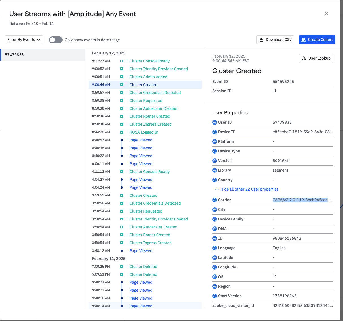Image resolution: width=343 pixels, height=321 pixels.
Task: Click the Amplitude icon beside Device Family
Action: point(215,219)
